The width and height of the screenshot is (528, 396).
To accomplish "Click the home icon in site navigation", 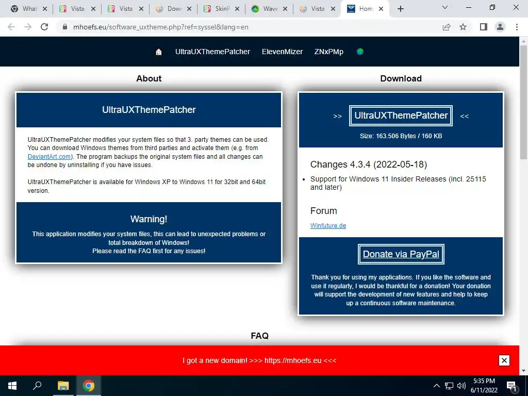I will pyautogui.click(x=159, y=52).
